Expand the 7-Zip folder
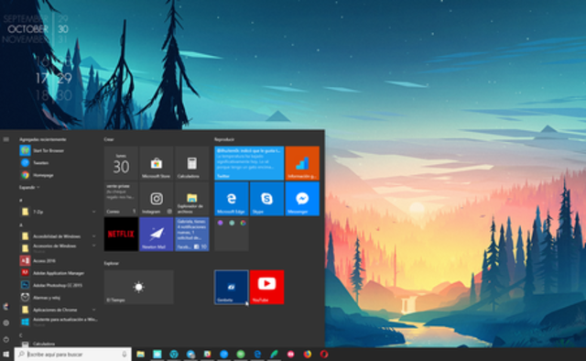Screen dimensions: 586x361 click(58, 212)
